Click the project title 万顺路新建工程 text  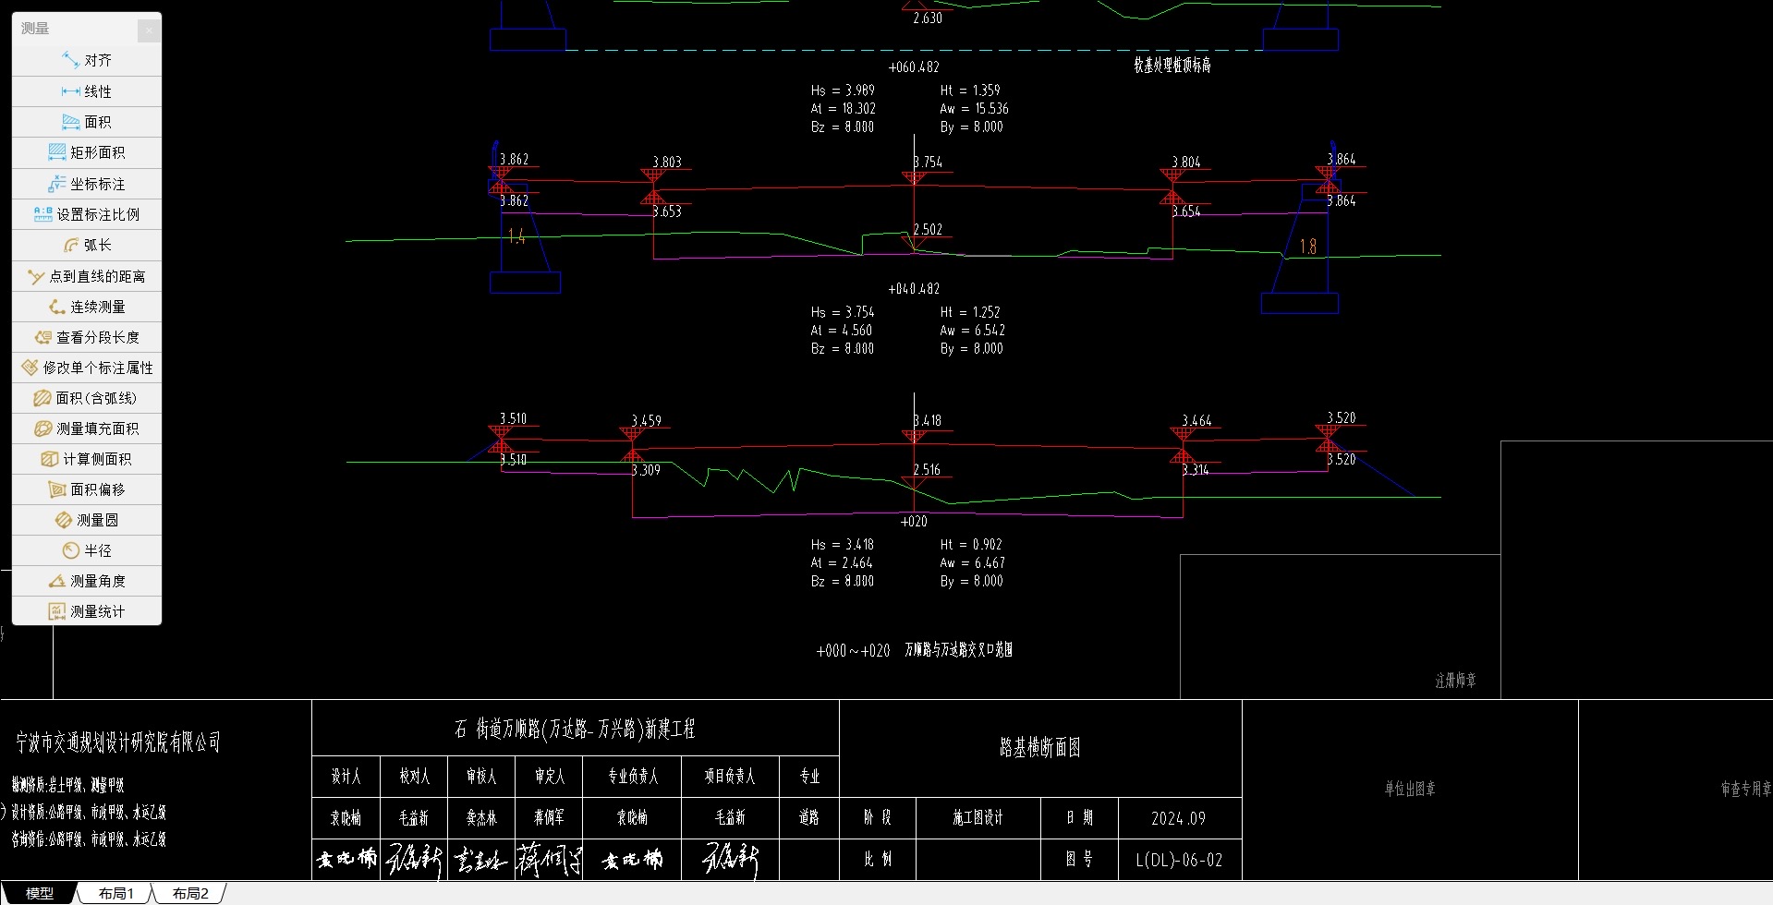[x=574, y=730]
